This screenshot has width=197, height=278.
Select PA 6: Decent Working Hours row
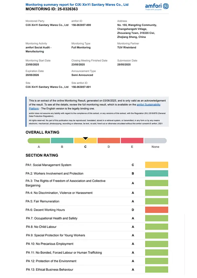[45, 210]
